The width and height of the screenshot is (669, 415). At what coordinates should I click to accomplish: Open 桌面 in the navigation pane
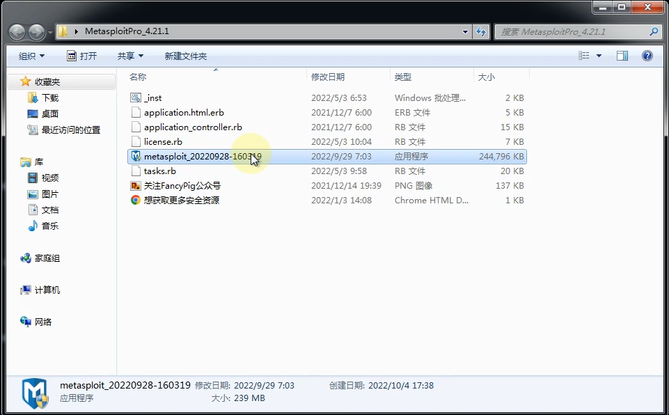(50, 113)
